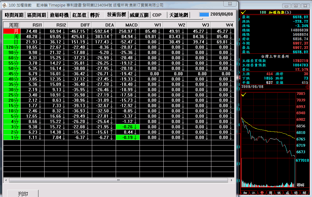This screenshot has width=312, height=197.
Task: Click the horizontal scrollbar right arrow
Action: 232,180
